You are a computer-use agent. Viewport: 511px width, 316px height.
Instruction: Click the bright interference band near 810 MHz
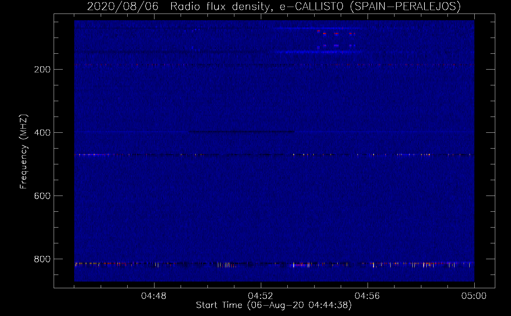[274, 264]
